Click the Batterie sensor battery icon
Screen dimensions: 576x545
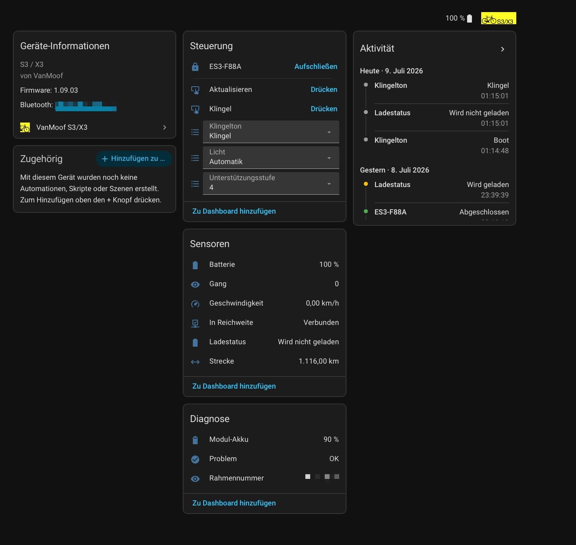(x=195, y=265)
